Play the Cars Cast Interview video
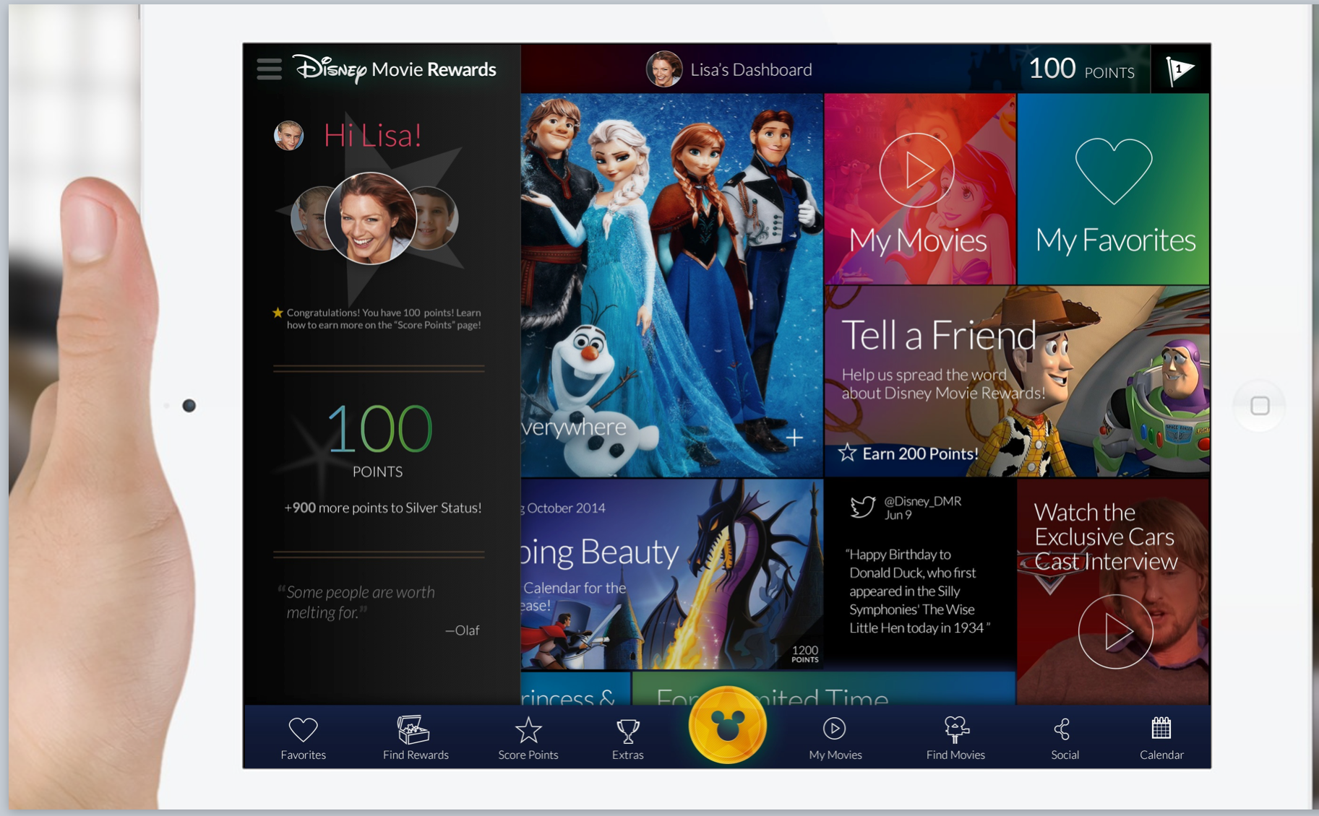 point(1115,632)
